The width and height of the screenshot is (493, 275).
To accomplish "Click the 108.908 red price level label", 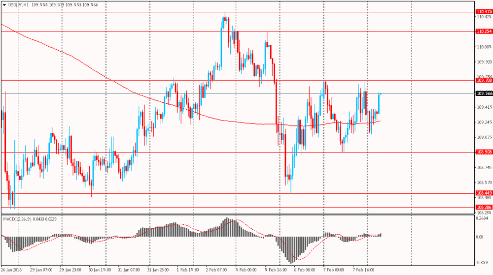I will point(484,152).
